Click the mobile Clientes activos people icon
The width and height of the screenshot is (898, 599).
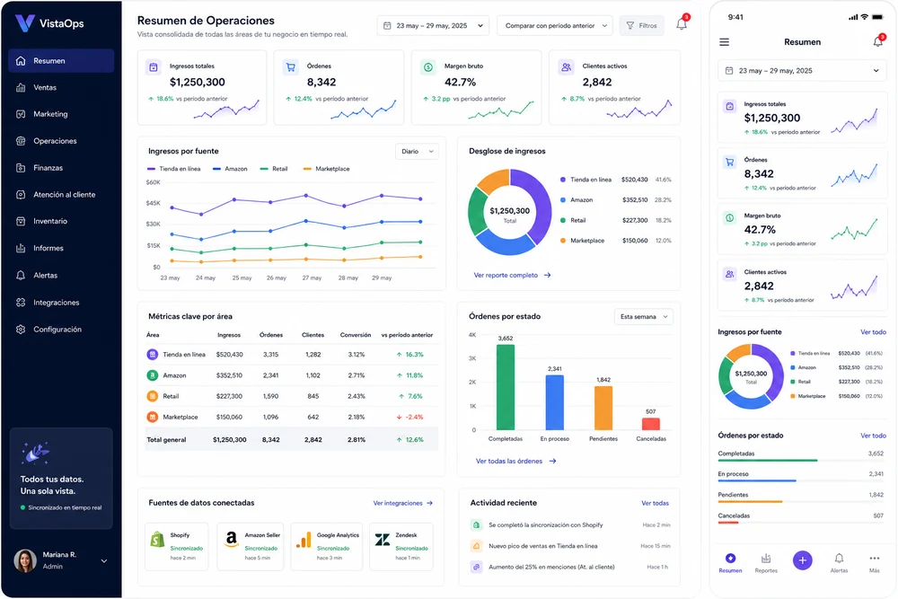click(729, 274)
